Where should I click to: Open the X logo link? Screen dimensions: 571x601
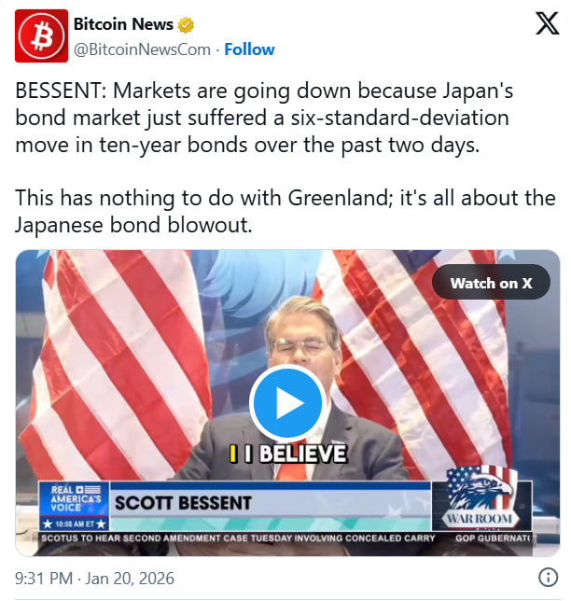pyautogui.click(x=548, y=23)
